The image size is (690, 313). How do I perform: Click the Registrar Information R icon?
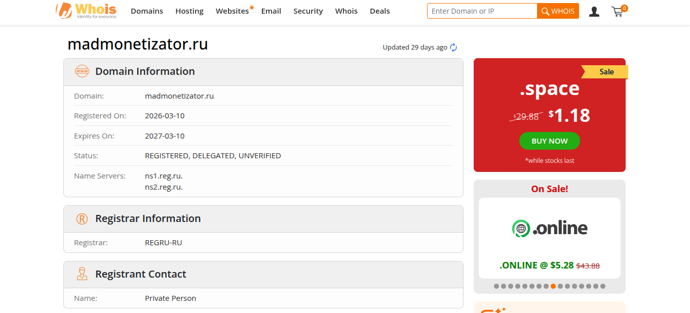pos(82,218)
